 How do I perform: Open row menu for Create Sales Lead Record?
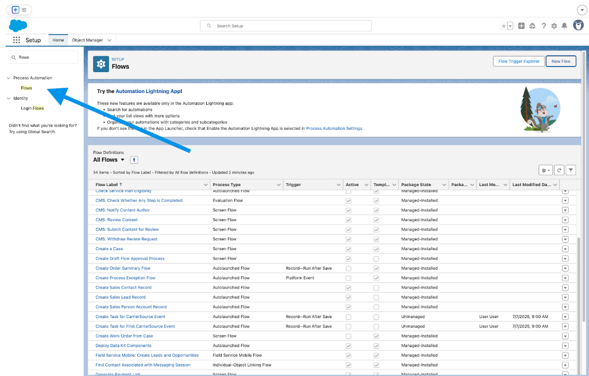[x=565, y=297]
